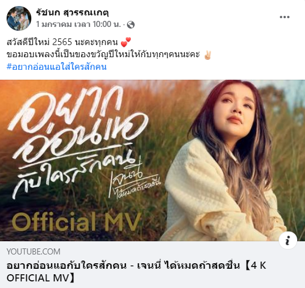
Task: Open hashtag #อยากอ่อนแอใส่ใครสักคน
Action: pyautogui.click(x=57, y=67)
